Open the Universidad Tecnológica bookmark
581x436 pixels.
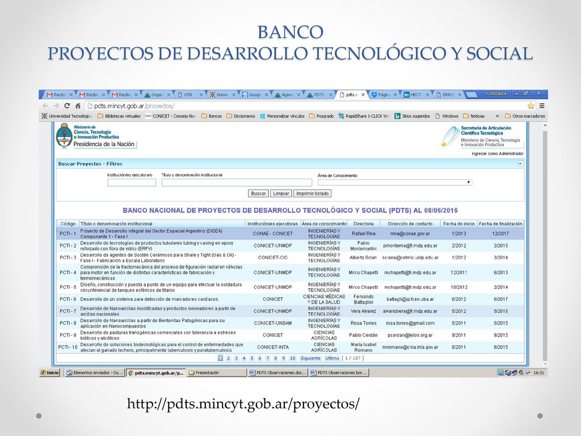click(x=67, y=116)
